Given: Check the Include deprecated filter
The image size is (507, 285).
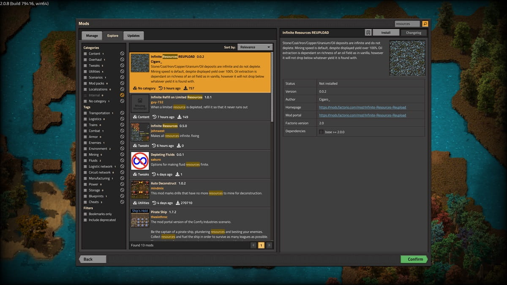Looking at the screenshot, I should 86,220.
